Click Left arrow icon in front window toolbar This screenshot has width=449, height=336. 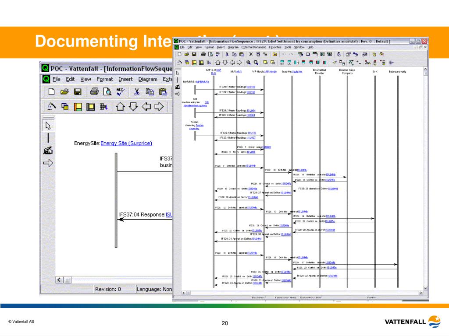click(x=232, y=62)
